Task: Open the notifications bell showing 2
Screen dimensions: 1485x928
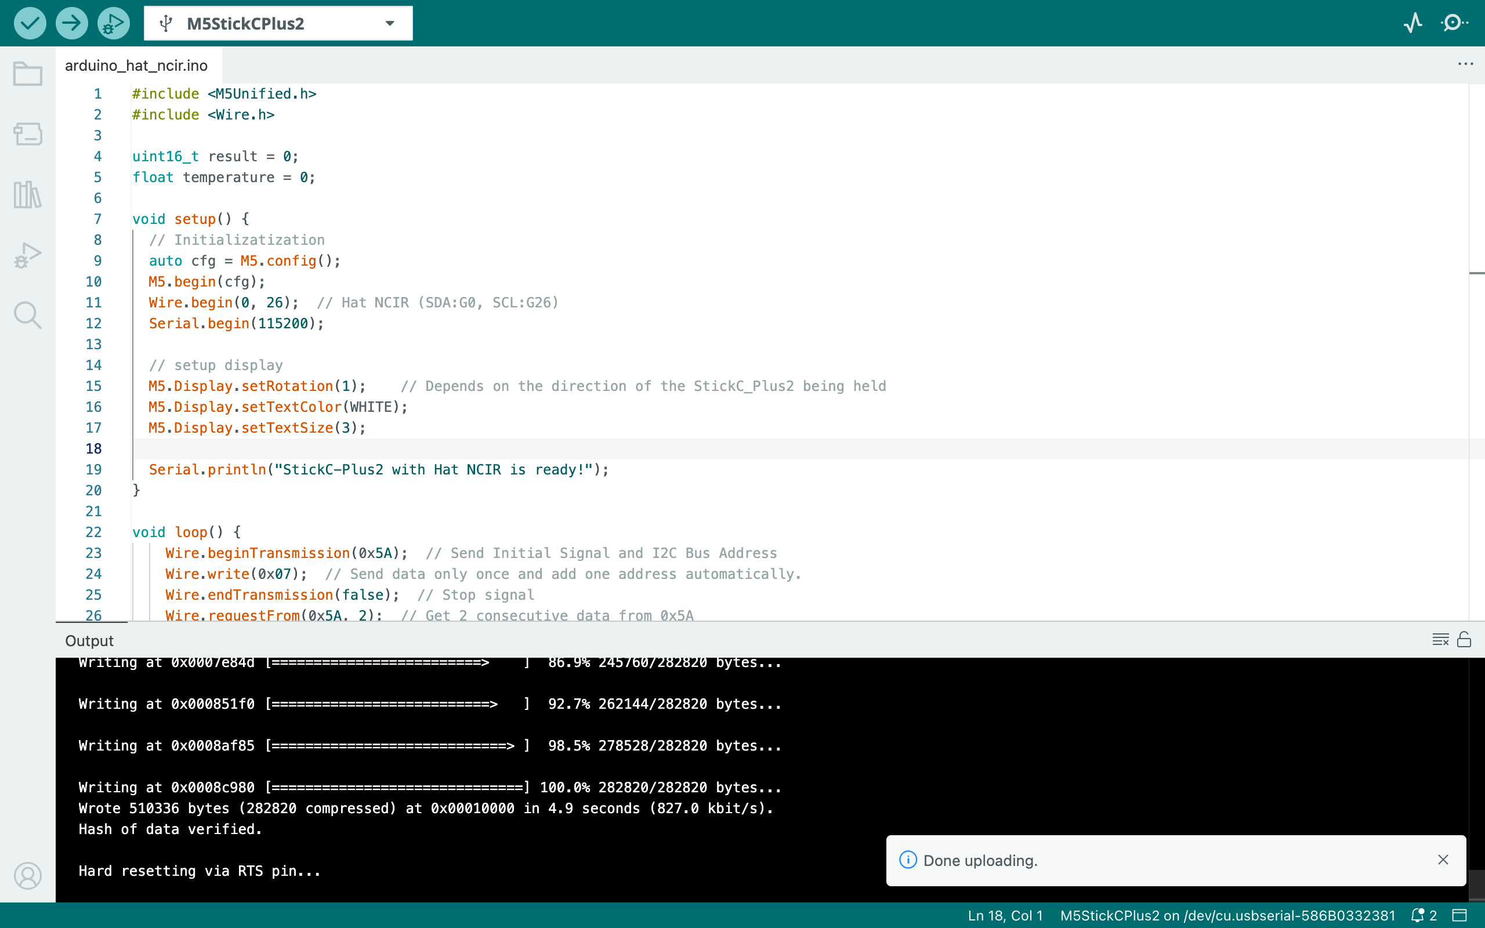Action: pos(1424,915)
